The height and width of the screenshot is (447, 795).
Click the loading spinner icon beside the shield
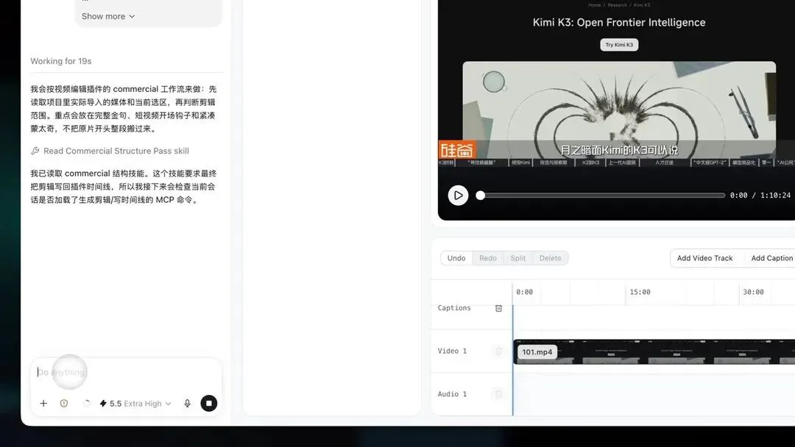[86, 404]
